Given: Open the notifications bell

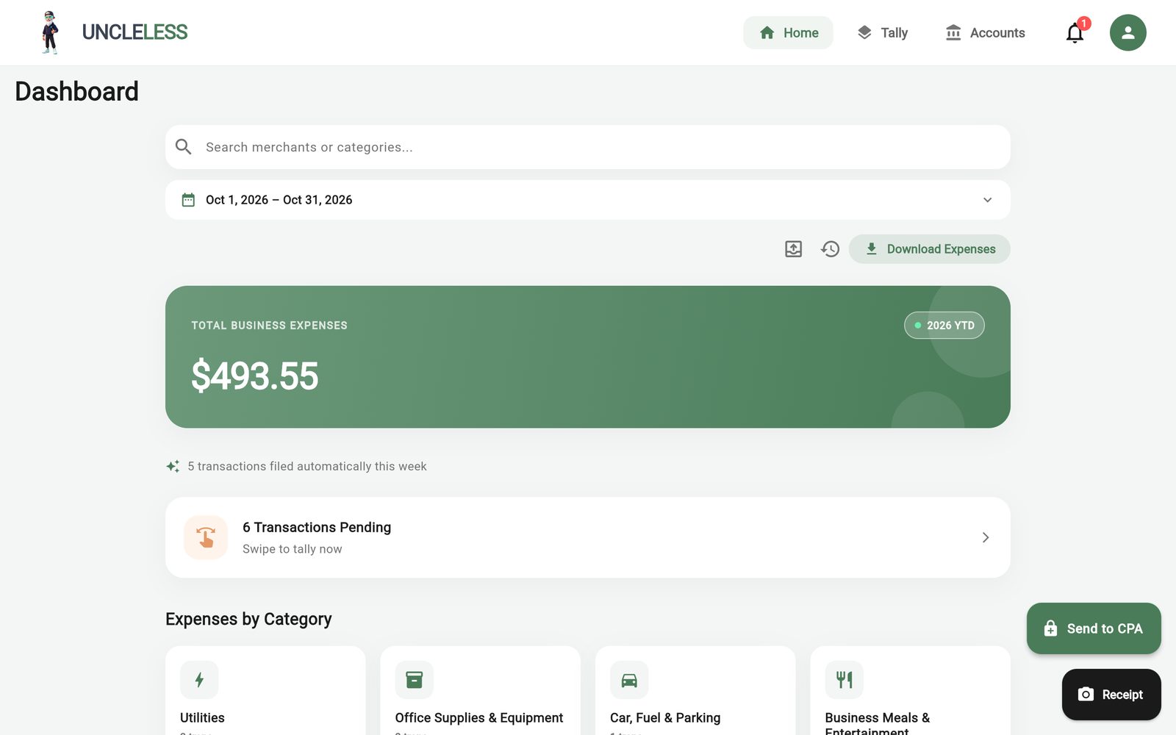Looking at the screenshot, I should click(1075, 33).
